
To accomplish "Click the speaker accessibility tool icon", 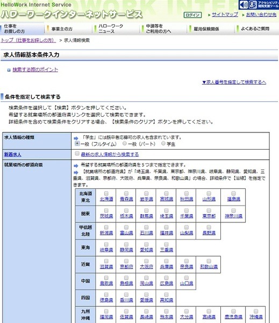I will tap(244, 4).
